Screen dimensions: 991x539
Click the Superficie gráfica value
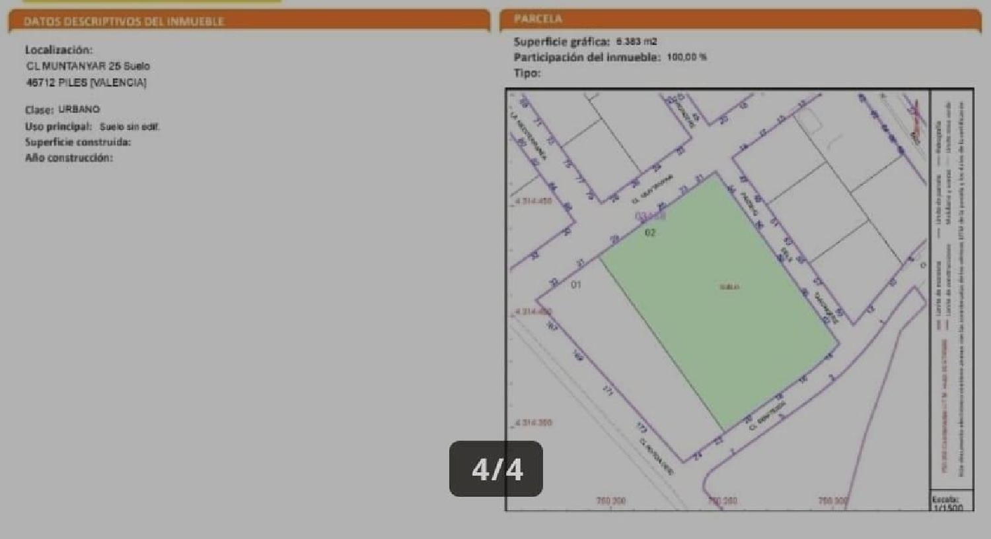click(636, 42)
